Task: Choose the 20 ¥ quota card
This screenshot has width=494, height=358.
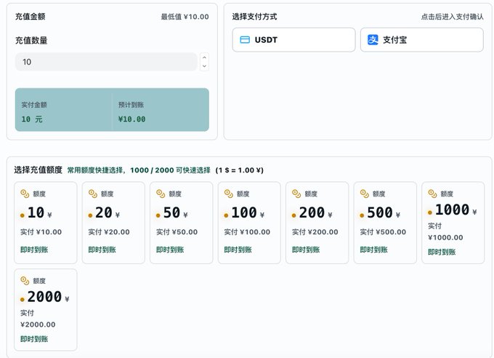Action: pos(113,223)
